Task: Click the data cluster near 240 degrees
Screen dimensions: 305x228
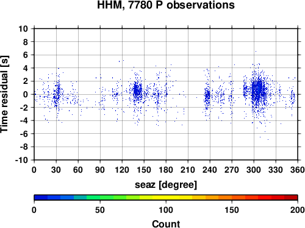Action: click(207, 96)
